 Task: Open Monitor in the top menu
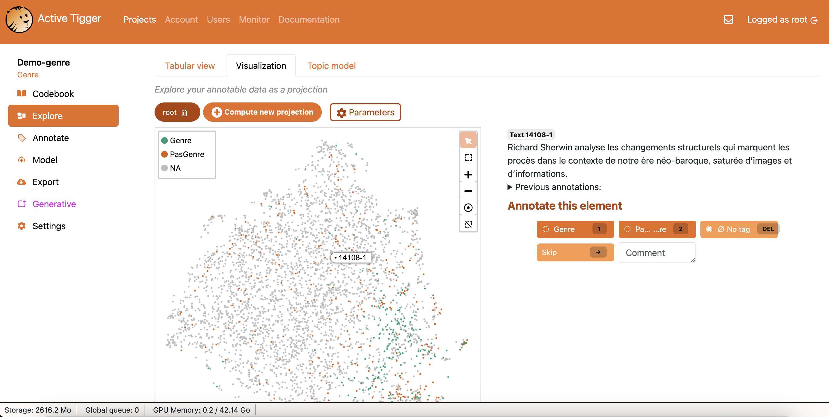pos(254,19)
